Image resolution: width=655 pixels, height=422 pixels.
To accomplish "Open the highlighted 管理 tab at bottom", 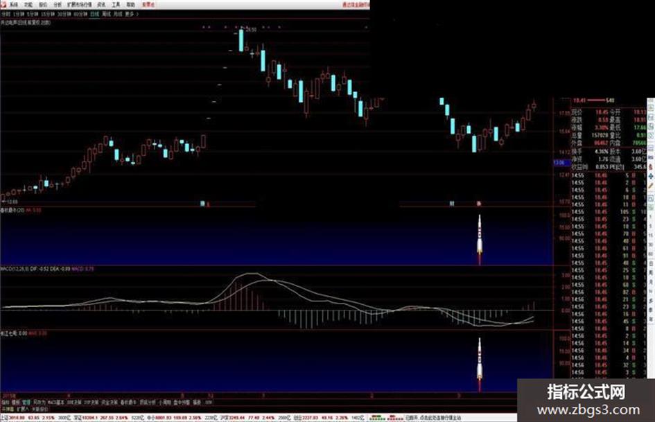I will click(x=27, y=402).
